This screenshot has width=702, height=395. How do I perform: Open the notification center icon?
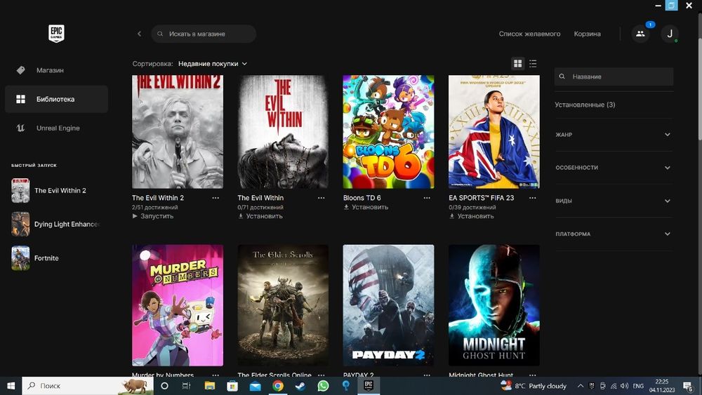pos(688,386)
